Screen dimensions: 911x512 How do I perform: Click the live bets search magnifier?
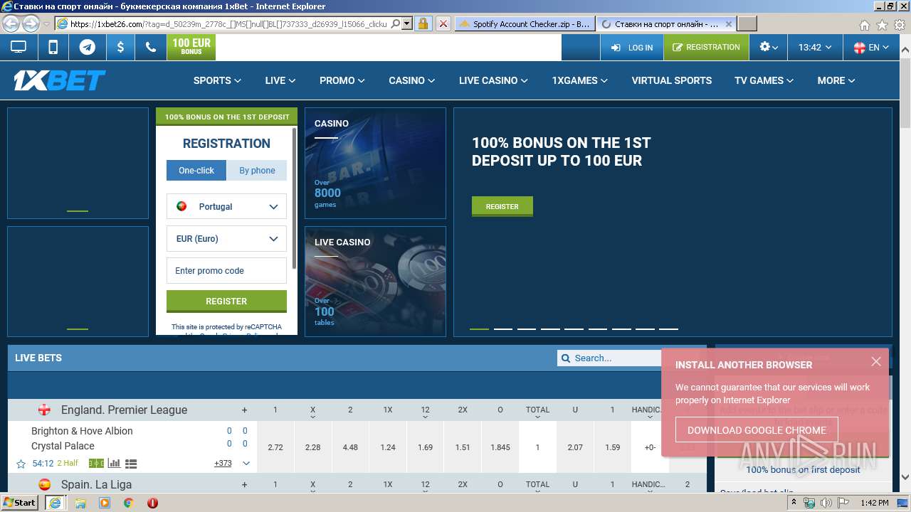point(566,358)
